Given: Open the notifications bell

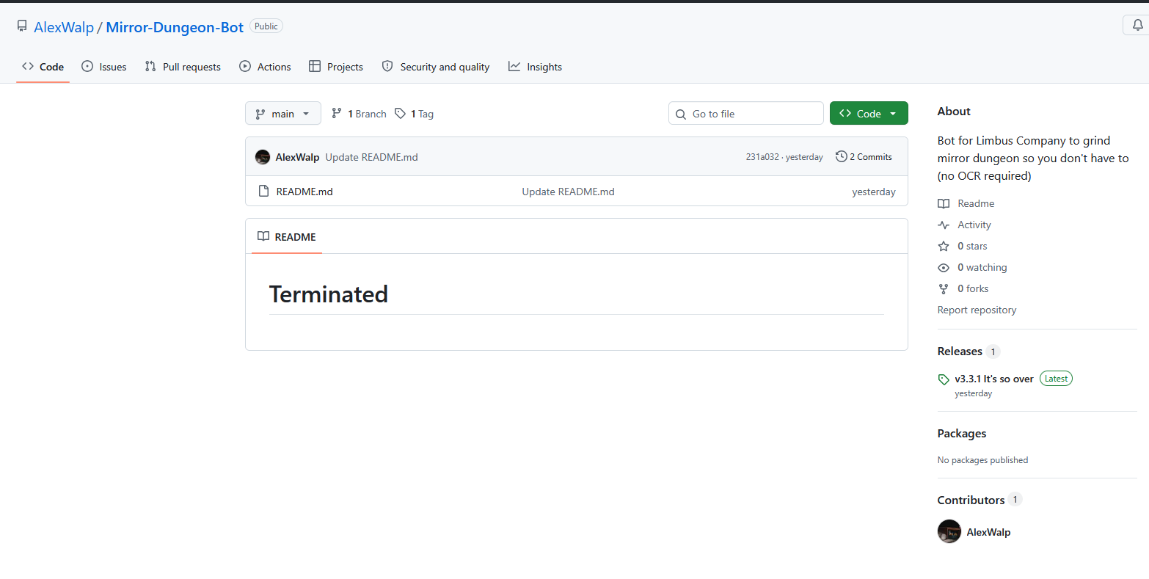Looking at the screenshot, I should click(1137, 26).
